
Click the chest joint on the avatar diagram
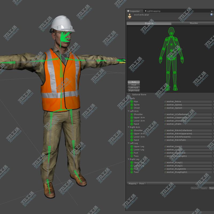click(x=171, y=44)
